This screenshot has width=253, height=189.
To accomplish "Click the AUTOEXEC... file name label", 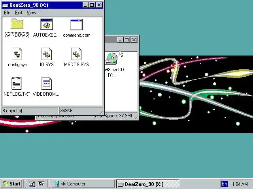I will (46, 35).
